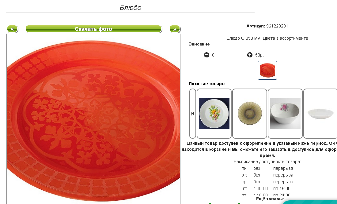The width and height of the screenshot is (337, 204).
Task: Click the Похожие товары heading
Action: (207, 84)
